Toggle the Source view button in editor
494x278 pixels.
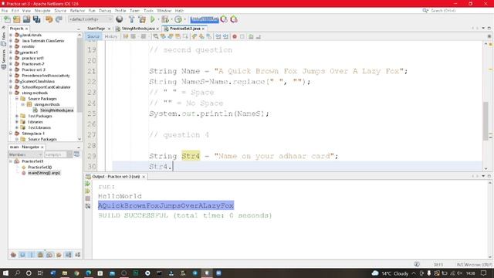point(93,36)
